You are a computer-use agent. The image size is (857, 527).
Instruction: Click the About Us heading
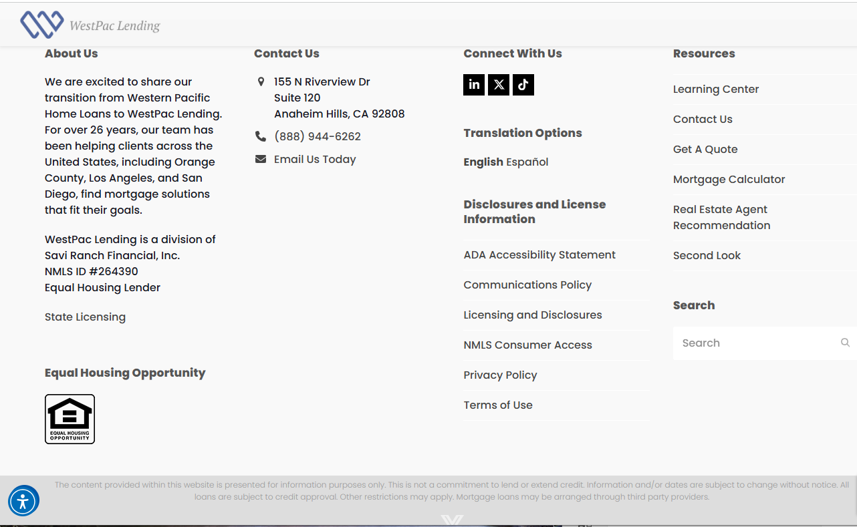[x=72, y=53]
